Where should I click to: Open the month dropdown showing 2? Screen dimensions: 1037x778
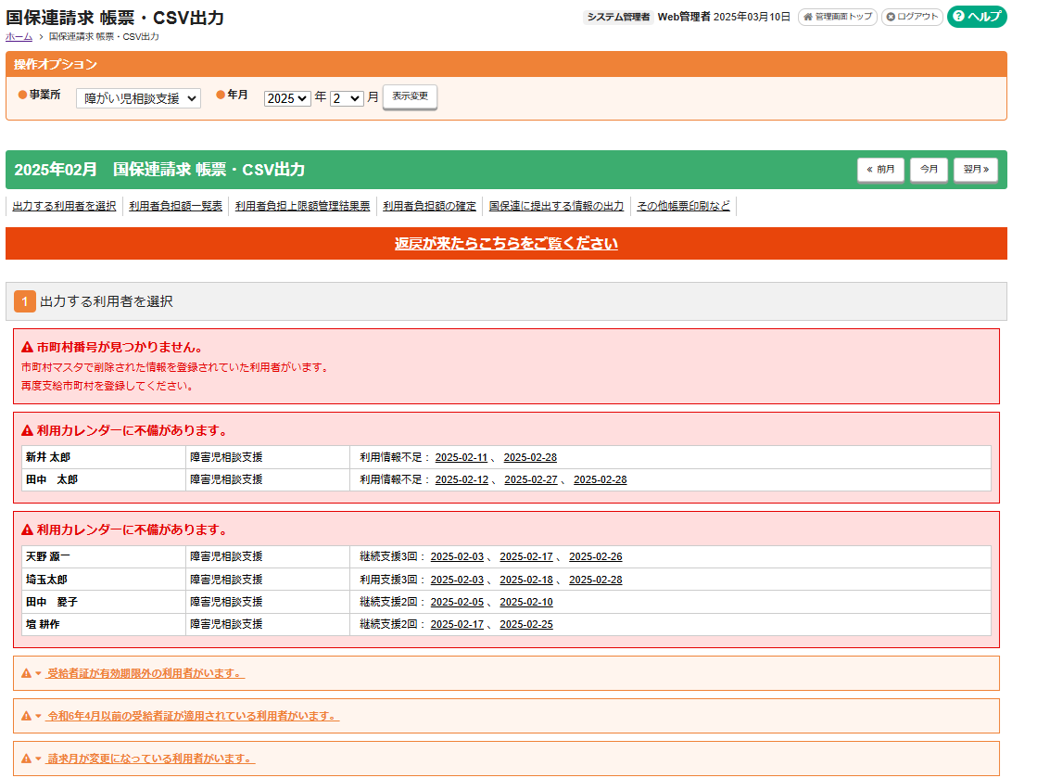[x=346, y=96]
